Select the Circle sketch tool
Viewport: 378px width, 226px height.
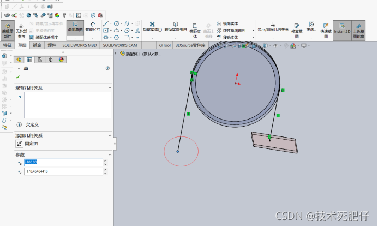(x=116, y=23)
